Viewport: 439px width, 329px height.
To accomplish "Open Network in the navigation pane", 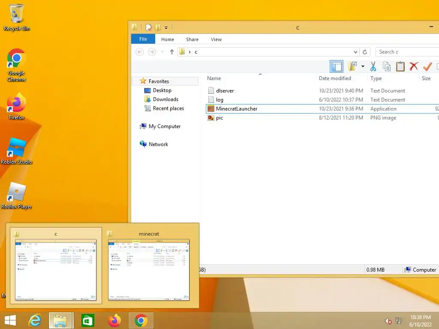I will [x=158, y=144].
